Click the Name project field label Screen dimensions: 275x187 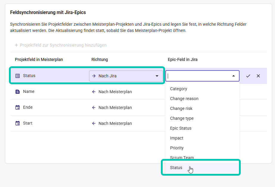pyautogui.click(x=29, y=91)
